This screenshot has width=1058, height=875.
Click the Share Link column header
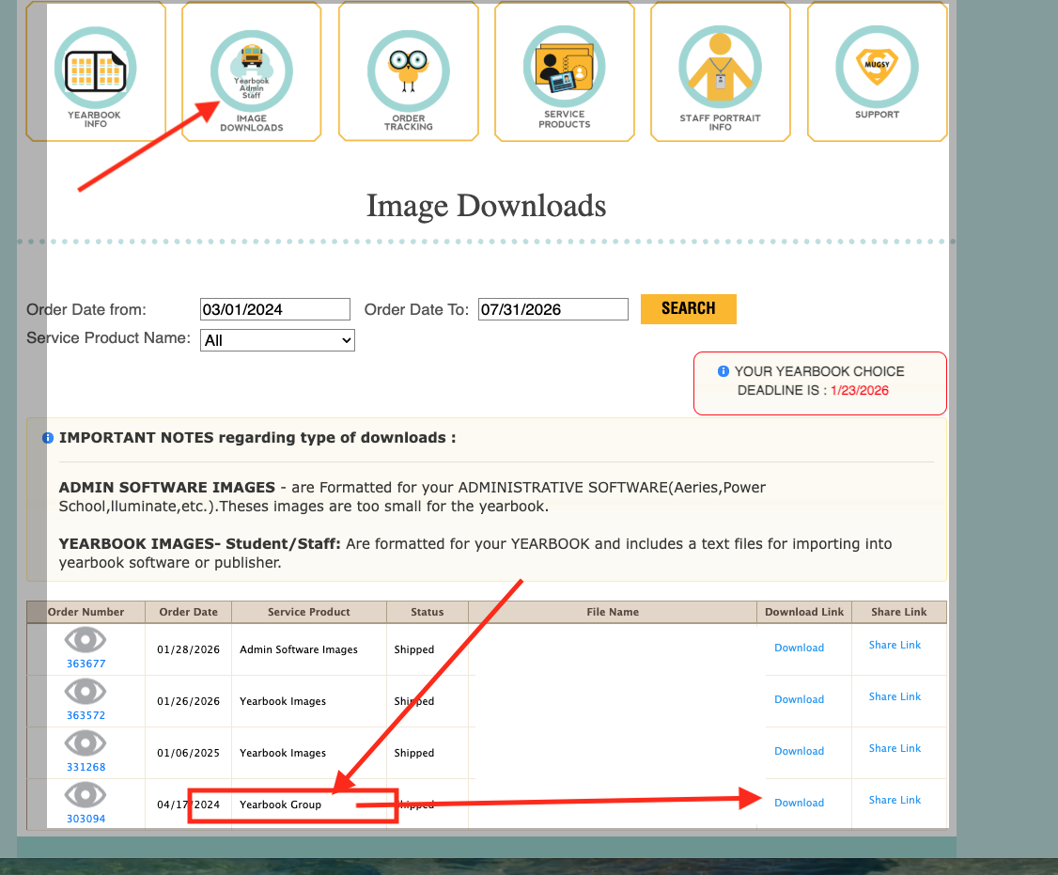[x=899, y=612]
